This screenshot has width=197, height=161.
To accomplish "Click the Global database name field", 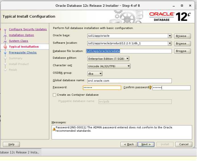I will click(130, 81).
